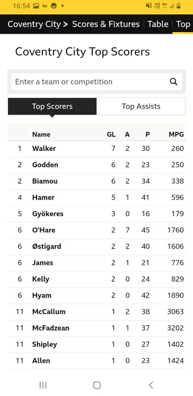
Task: Select the McFadzean player row
Action: point(96,328)
